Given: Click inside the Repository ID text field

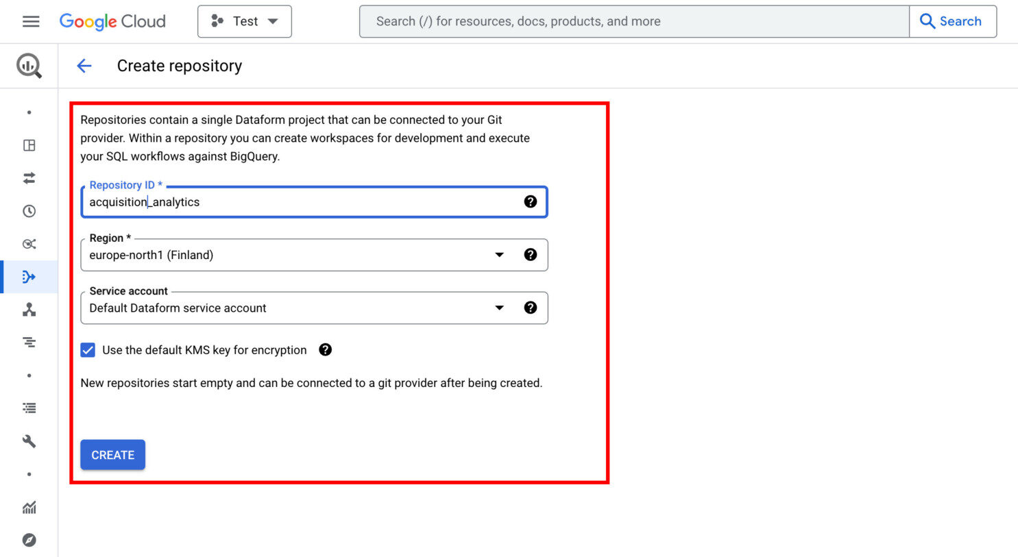Looking at the screenshot, I should tap(302, 202).
